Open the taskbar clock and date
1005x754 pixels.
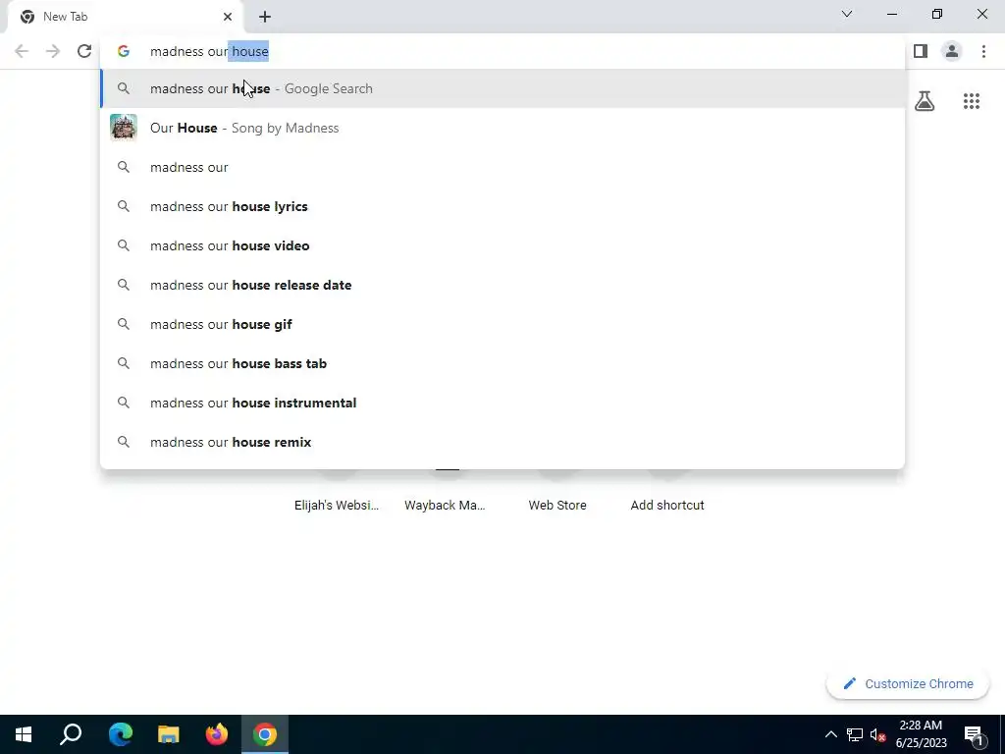(921, 734)
